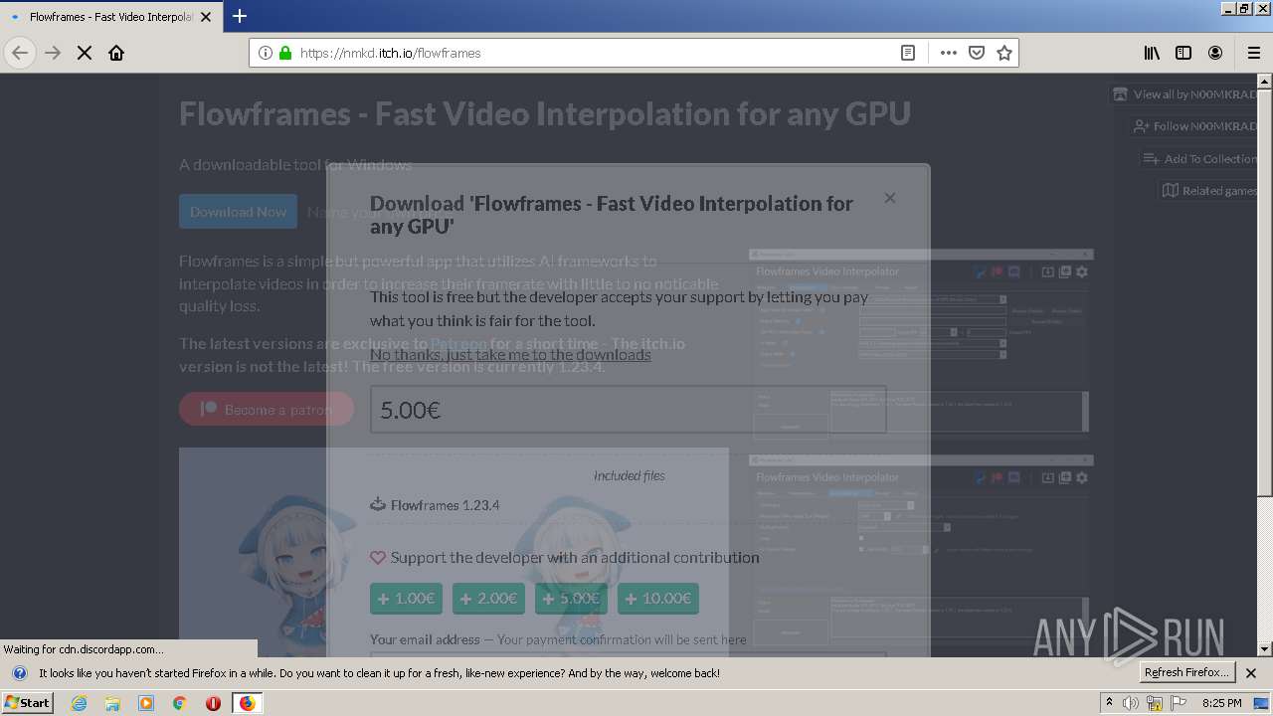The image size is (1273, 716).
Task: Open the Firefox Library menu
Action: (x=1152, y=53)
